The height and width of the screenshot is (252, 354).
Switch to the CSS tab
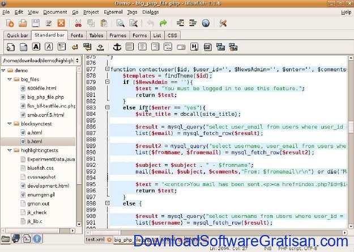(172, 36)
